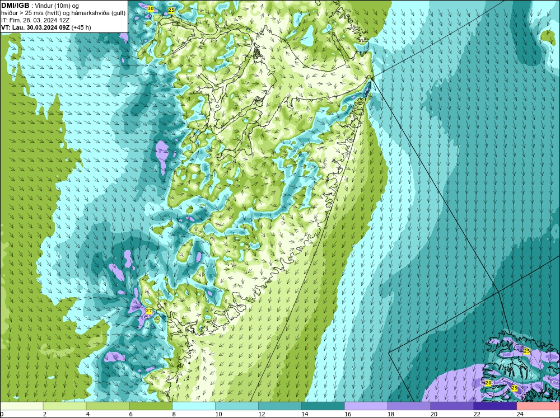Click the valid time 'VT: Lau. 30.03.2024 09Z (+45 h)'

coord(46,27)
